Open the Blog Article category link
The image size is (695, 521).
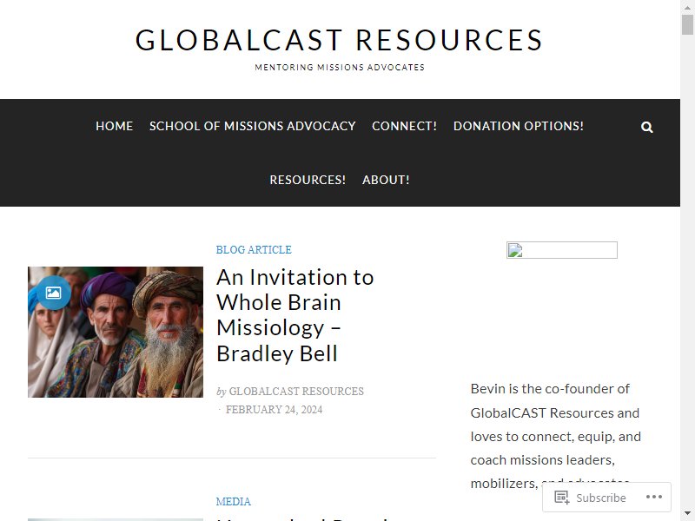(x=254, y=250)
